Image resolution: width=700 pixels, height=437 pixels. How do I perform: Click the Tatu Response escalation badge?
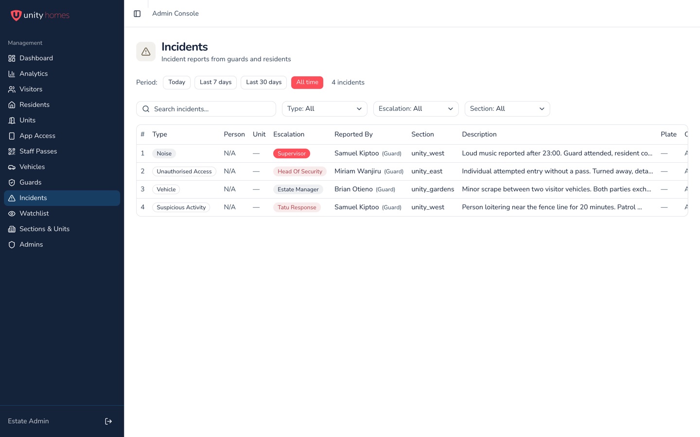[x=297, y=207]
